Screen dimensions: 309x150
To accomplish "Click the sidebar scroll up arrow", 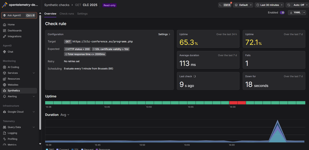I will point(40,13).
